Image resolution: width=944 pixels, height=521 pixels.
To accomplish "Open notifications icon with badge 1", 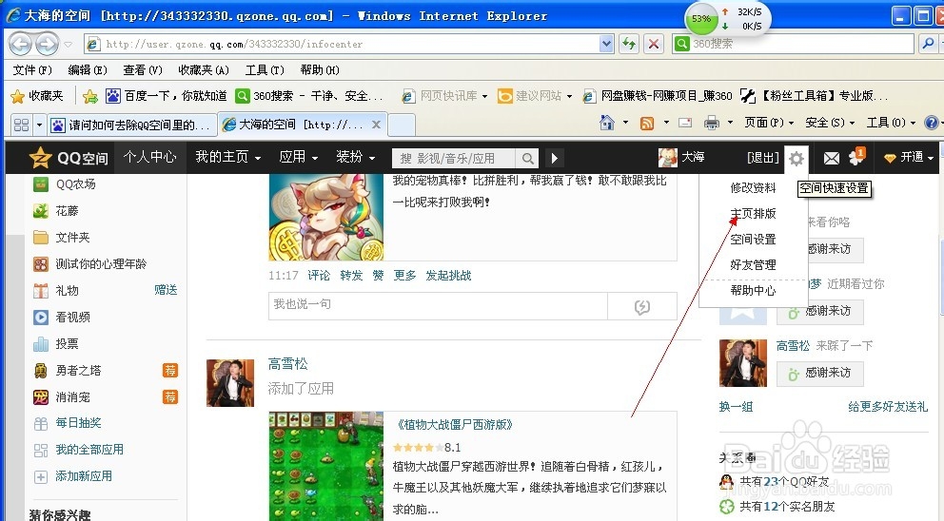I will pyautogui.click(x=856, y=157).
